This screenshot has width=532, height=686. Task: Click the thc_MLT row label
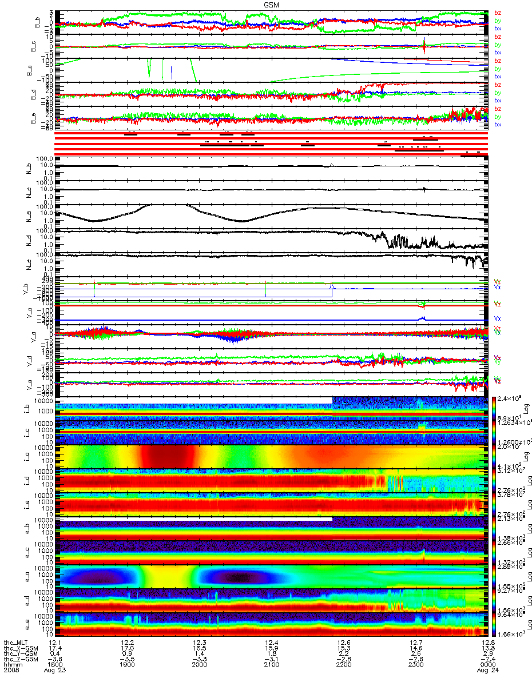[17, 641]
